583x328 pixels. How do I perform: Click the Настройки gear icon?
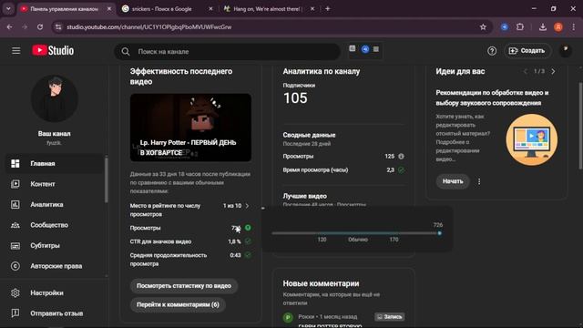15,293
